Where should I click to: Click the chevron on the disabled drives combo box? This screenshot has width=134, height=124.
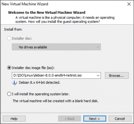98,47
